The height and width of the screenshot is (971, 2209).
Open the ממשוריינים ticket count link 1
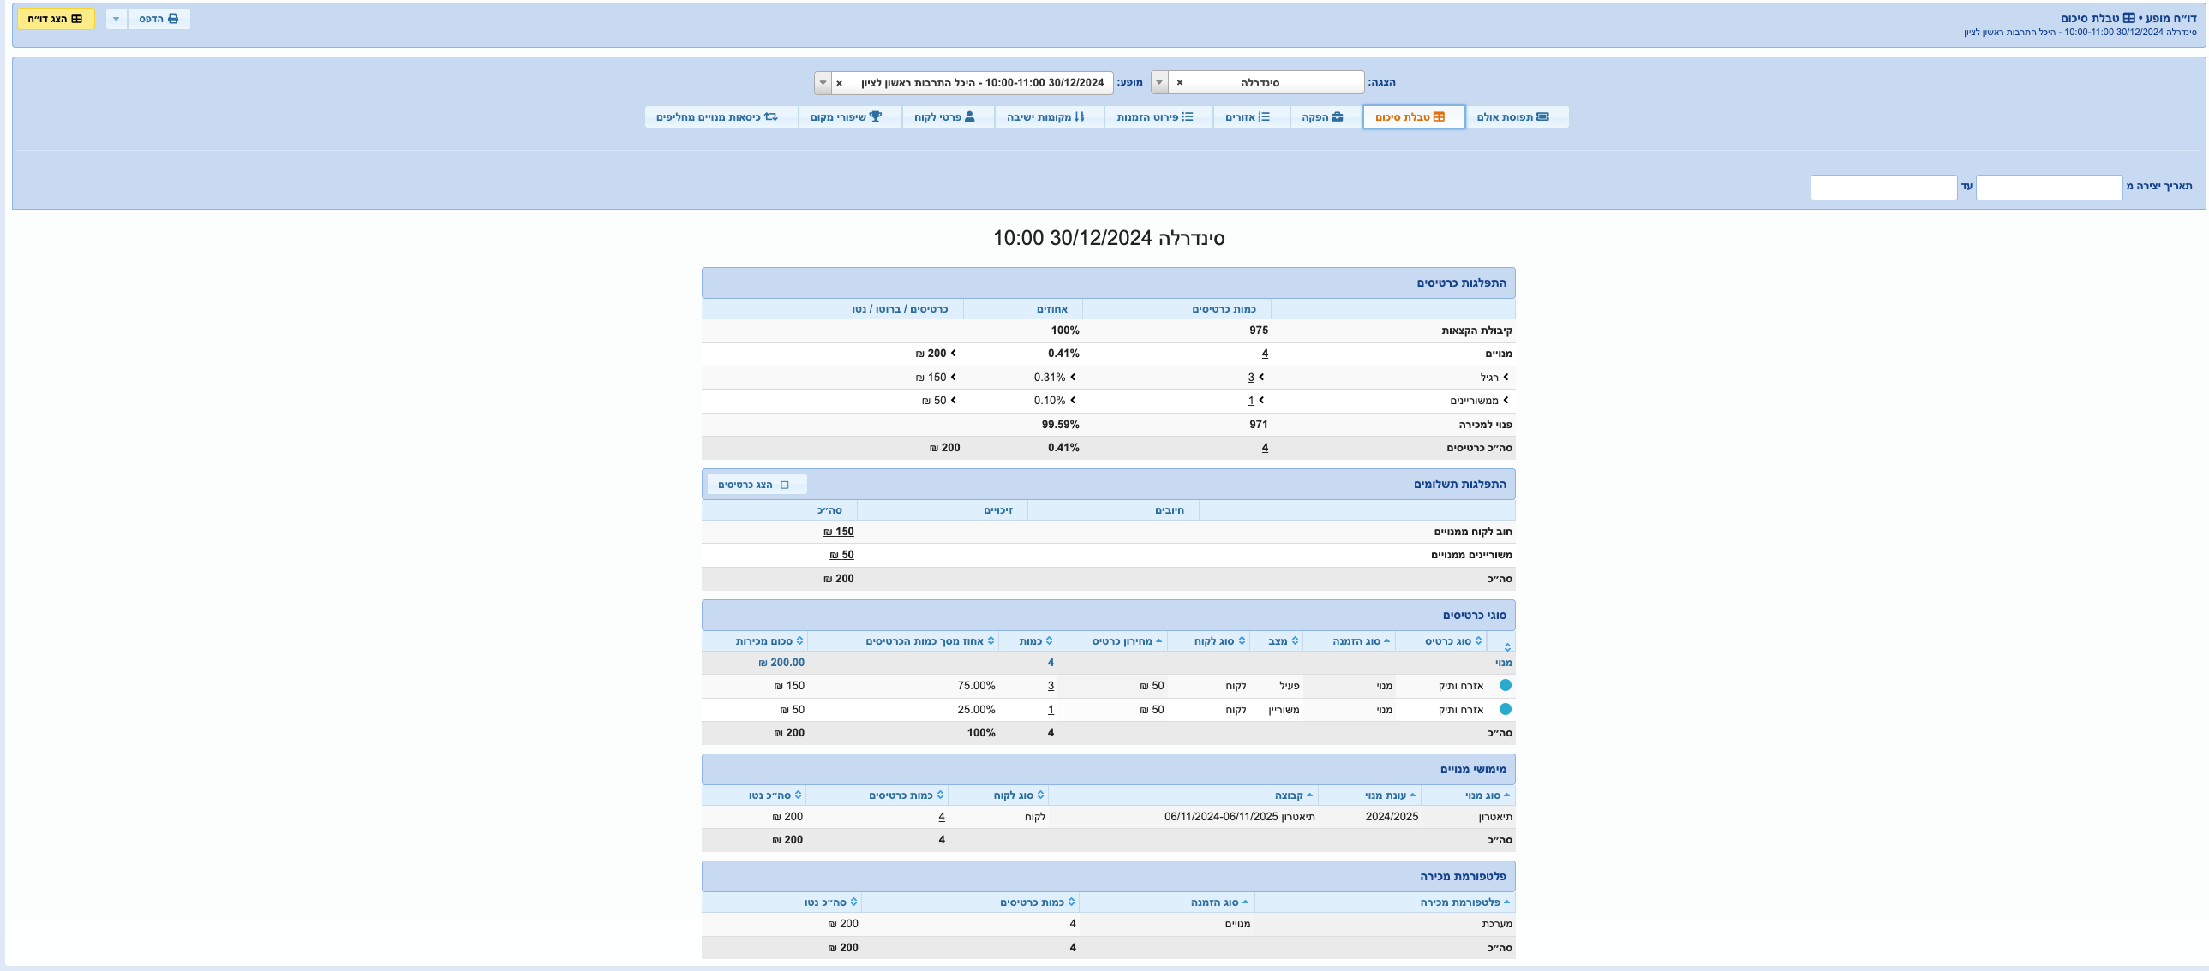click(x=1250, y=401)
